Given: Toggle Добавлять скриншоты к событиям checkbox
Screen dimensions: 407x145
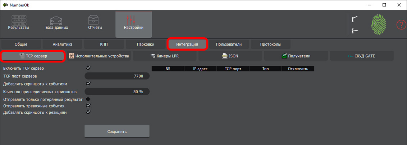Looking at the screenshot, I should tap(88, 84).
